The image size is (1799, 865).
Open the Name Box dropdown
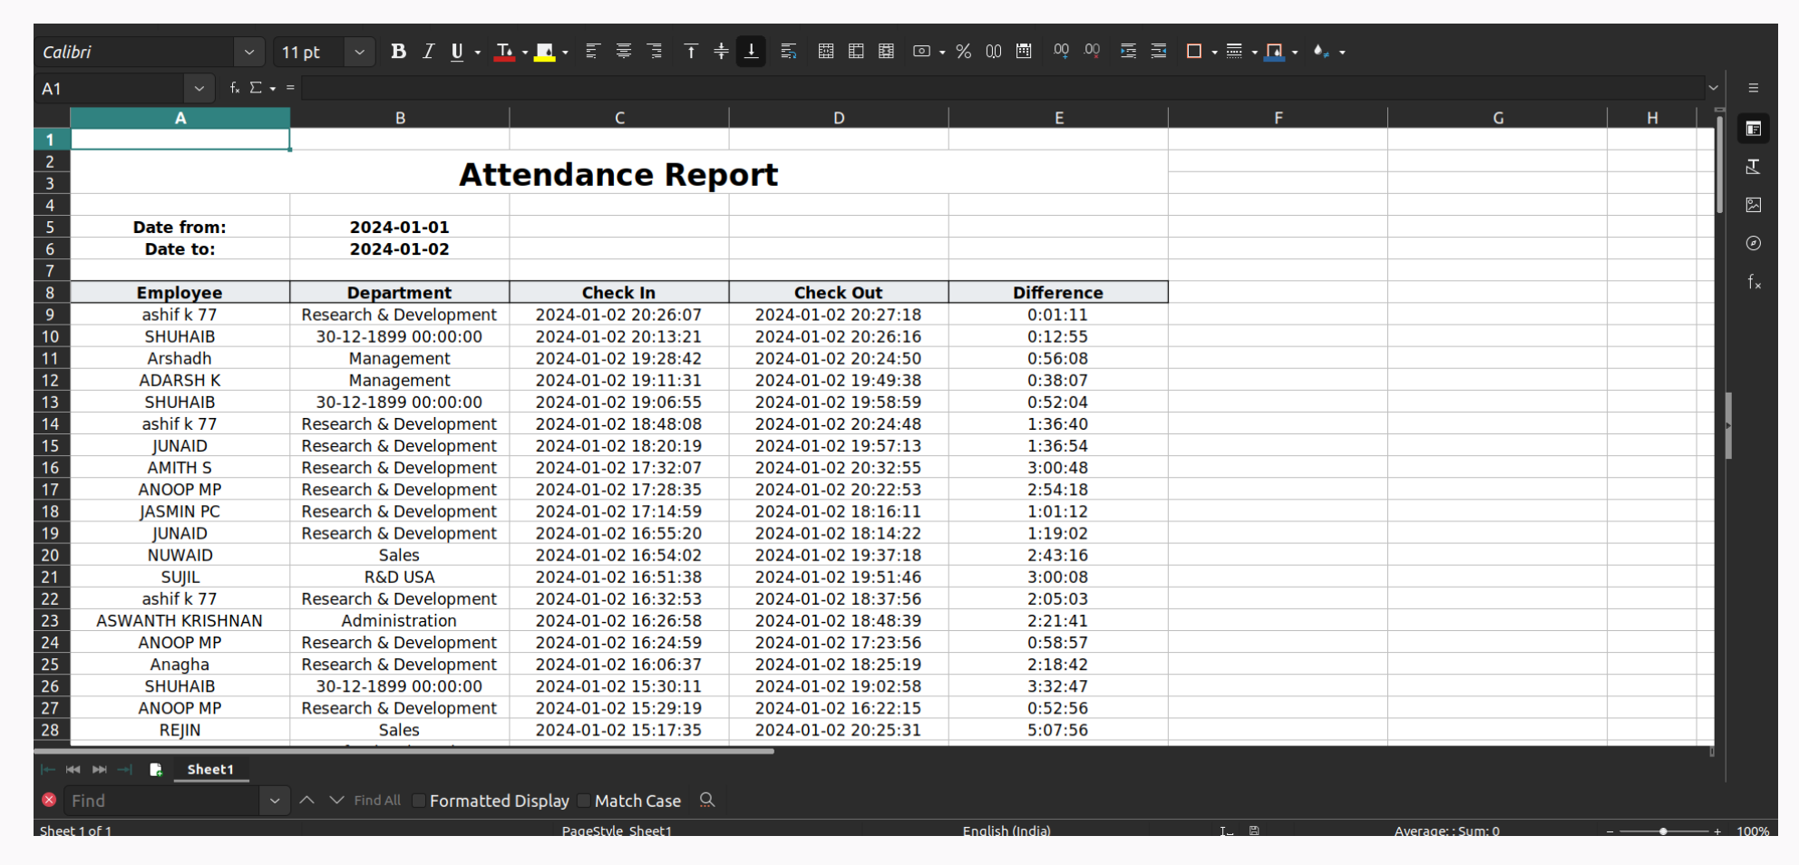199,89
